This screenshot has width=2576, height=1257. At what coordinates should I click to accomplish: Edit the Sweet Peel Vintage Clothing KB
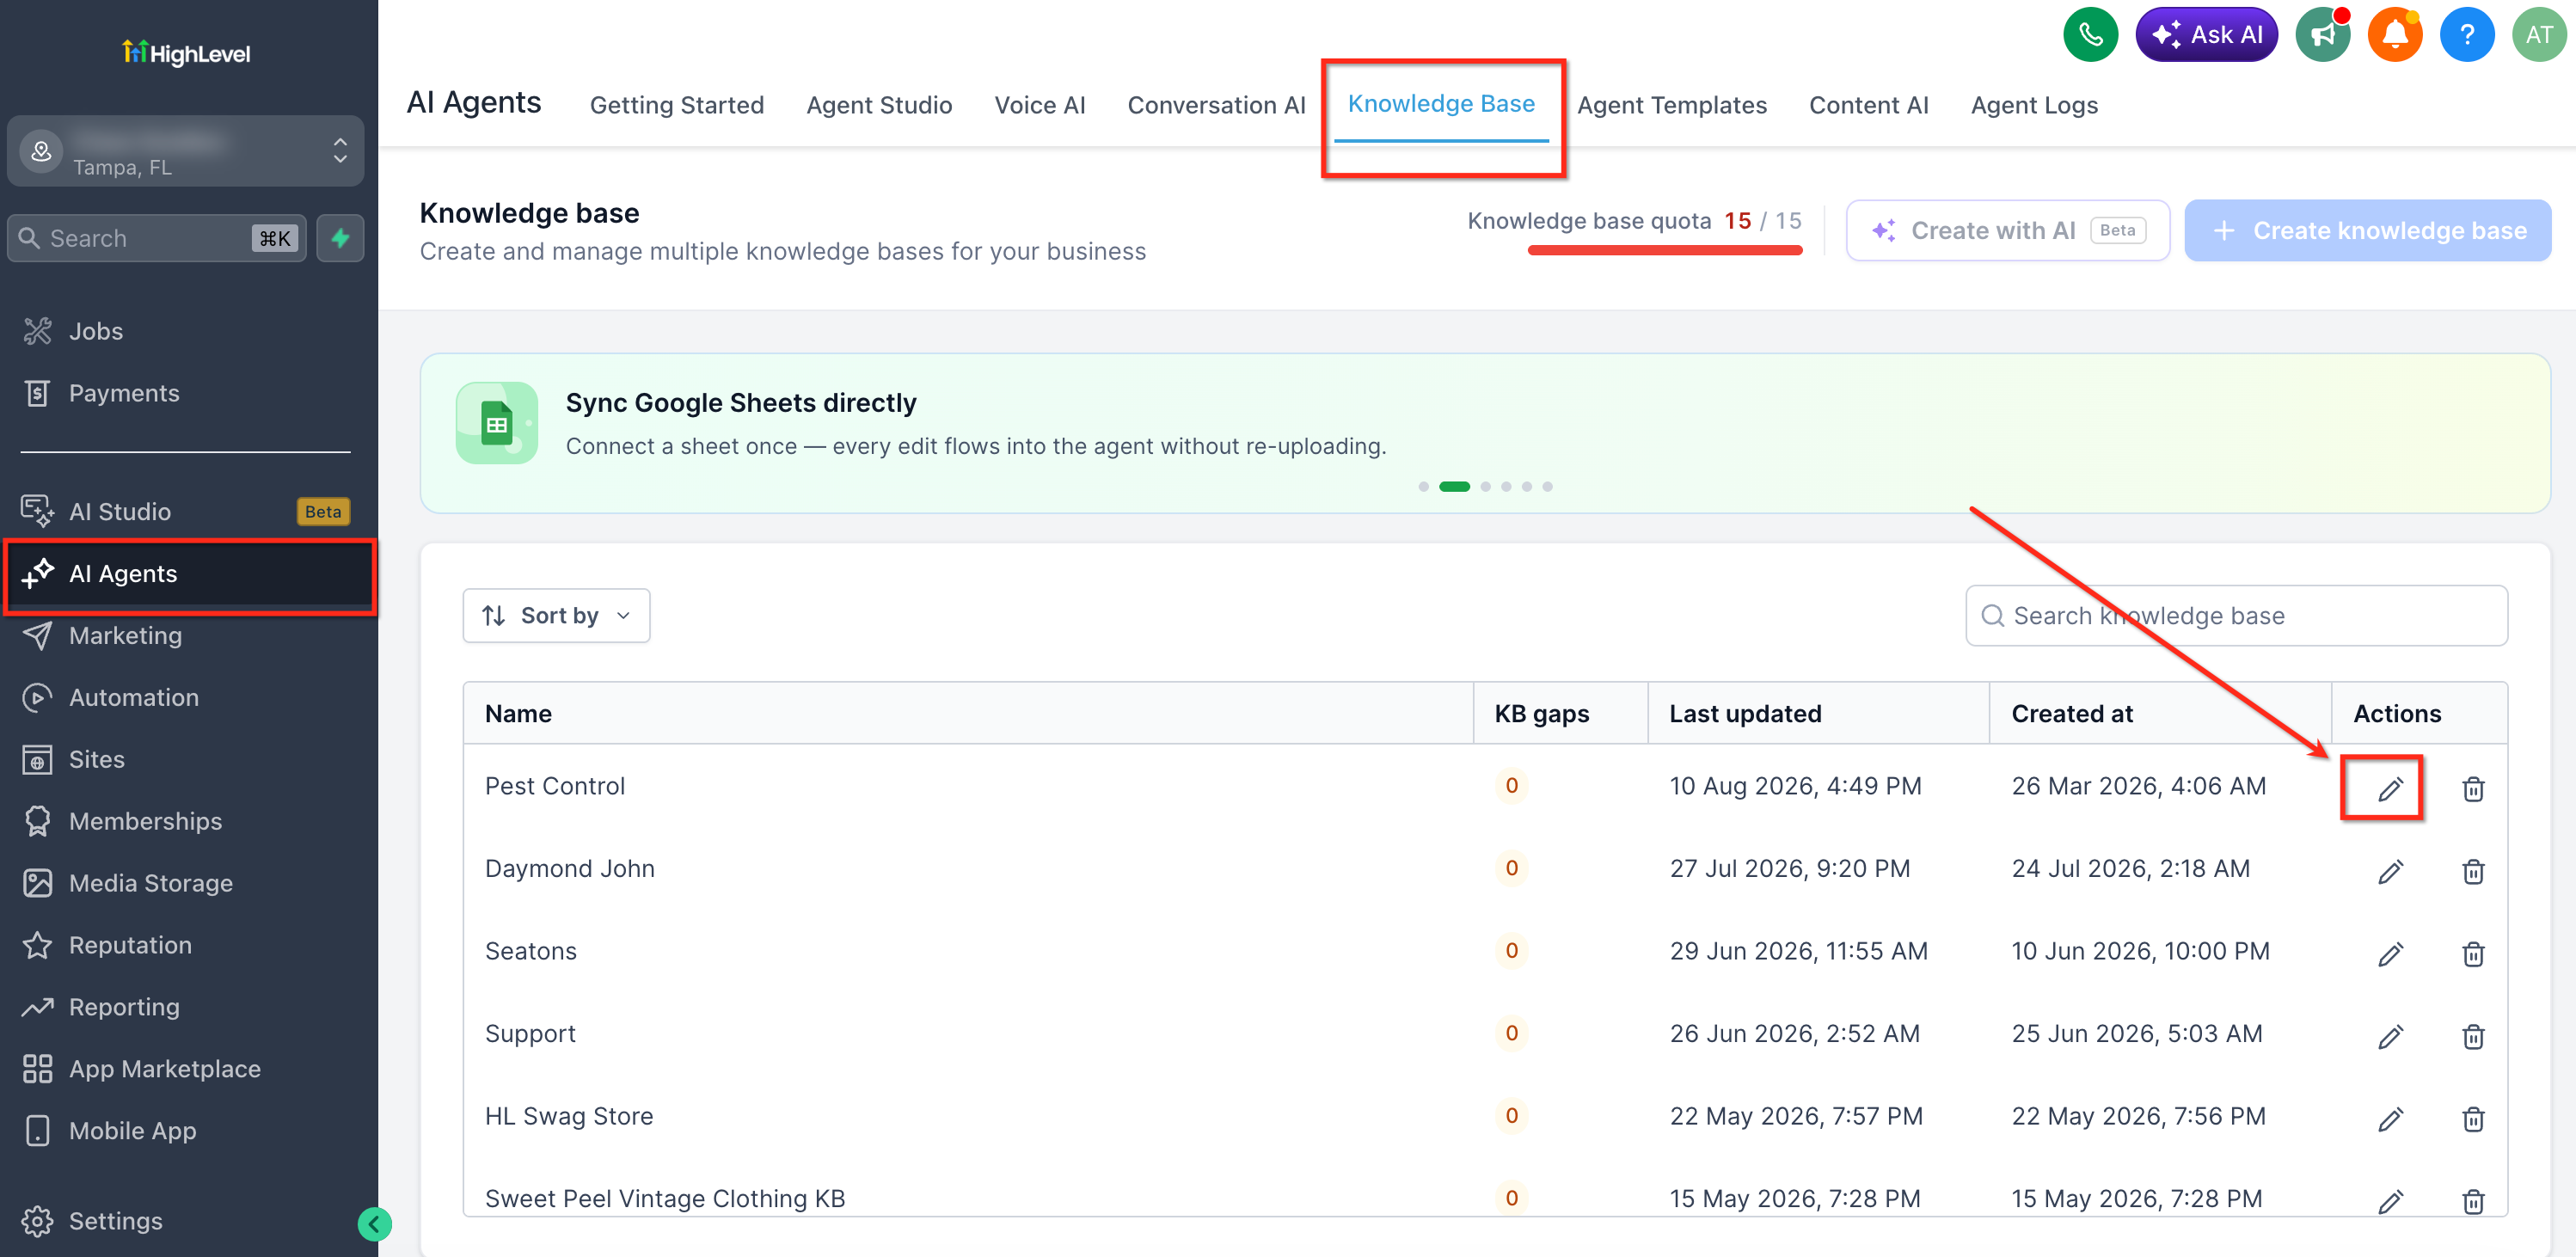pyautogui.click(x=2390, y=1201)
